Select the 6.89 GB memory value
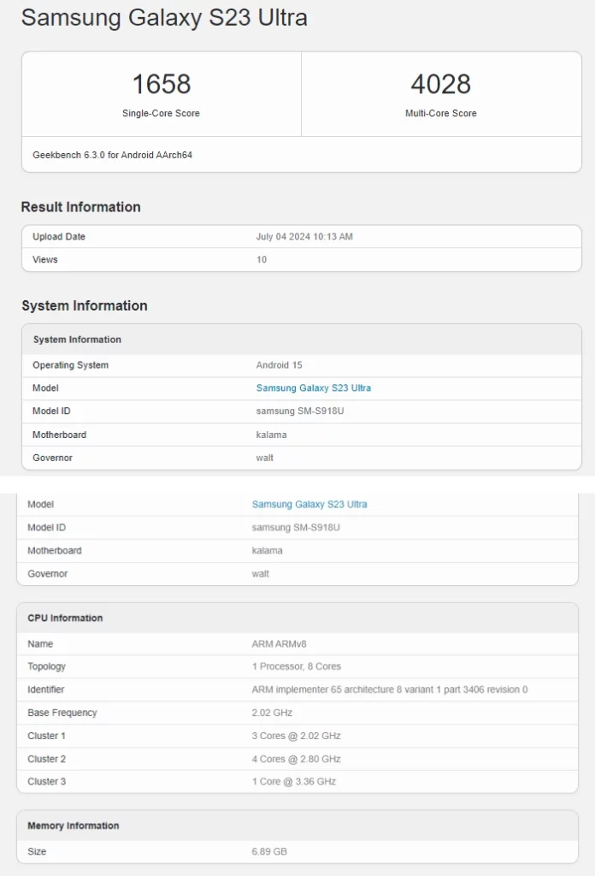Screen dimensions: 595x876 pos(269,851)
